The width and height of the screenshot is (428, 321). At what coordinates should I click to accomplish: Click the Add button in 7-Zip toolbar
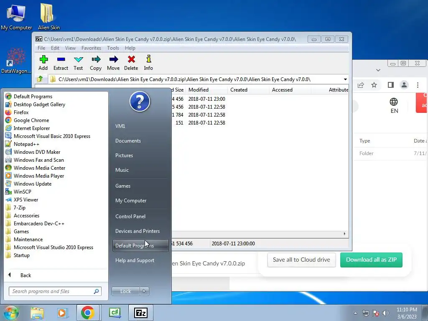click(x=43, y=63)
